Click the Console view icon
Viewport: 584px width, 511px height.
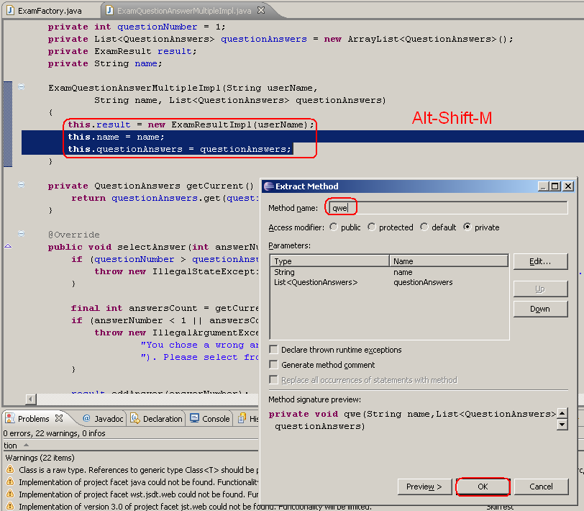(193, 418)
